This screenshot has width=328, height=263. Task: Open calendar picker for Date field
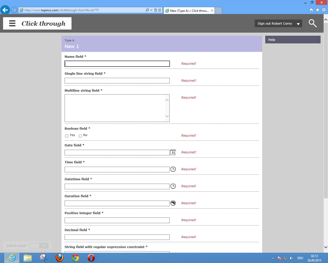[173, 153]
